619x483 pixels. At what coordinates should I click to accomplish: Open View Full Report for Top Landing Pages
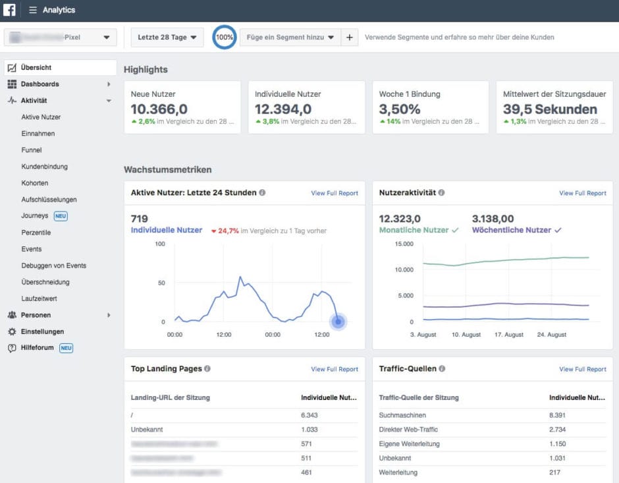(x=335, y=370)
